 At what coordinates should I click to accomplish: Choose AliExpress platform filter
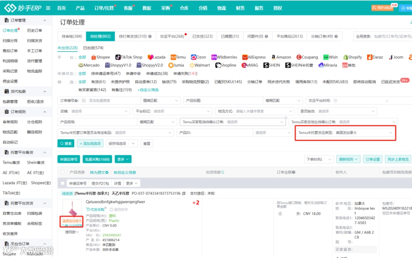click(x=254, y=57)
